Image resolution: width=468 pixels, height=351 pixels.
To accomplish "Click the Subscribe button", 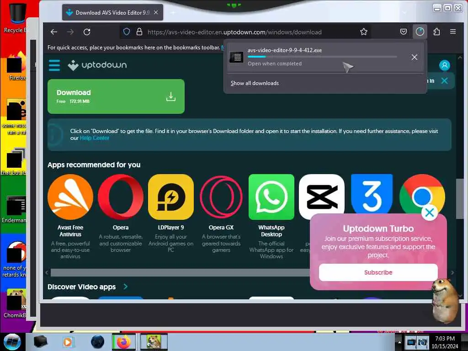I will point(378,272).
